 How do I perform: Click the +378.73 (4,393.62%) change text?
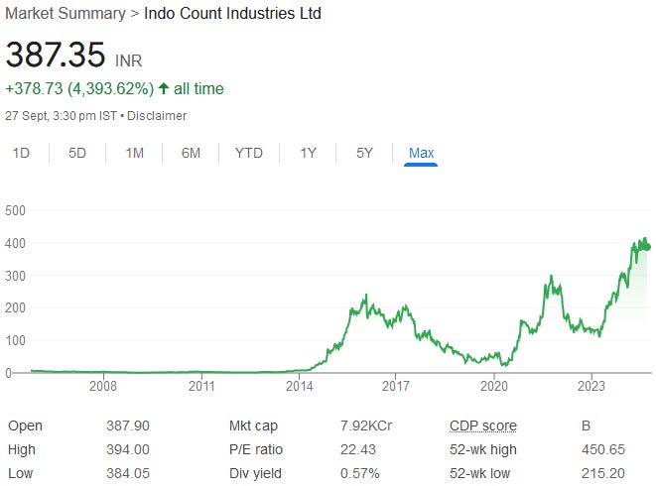tap(79, 88)
